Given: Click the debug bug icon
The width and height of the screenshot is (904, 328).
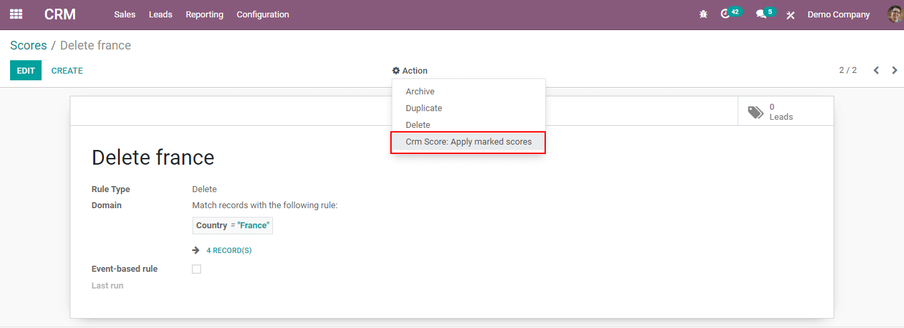Looking at the screenshot, I should [x=703, y=14].
